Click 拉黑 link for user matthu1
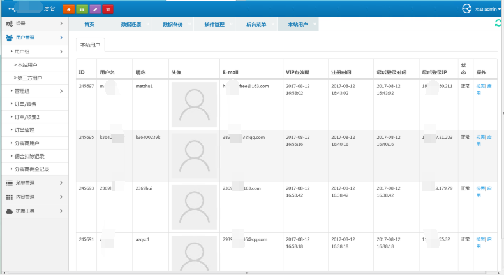 pos(481,85)
